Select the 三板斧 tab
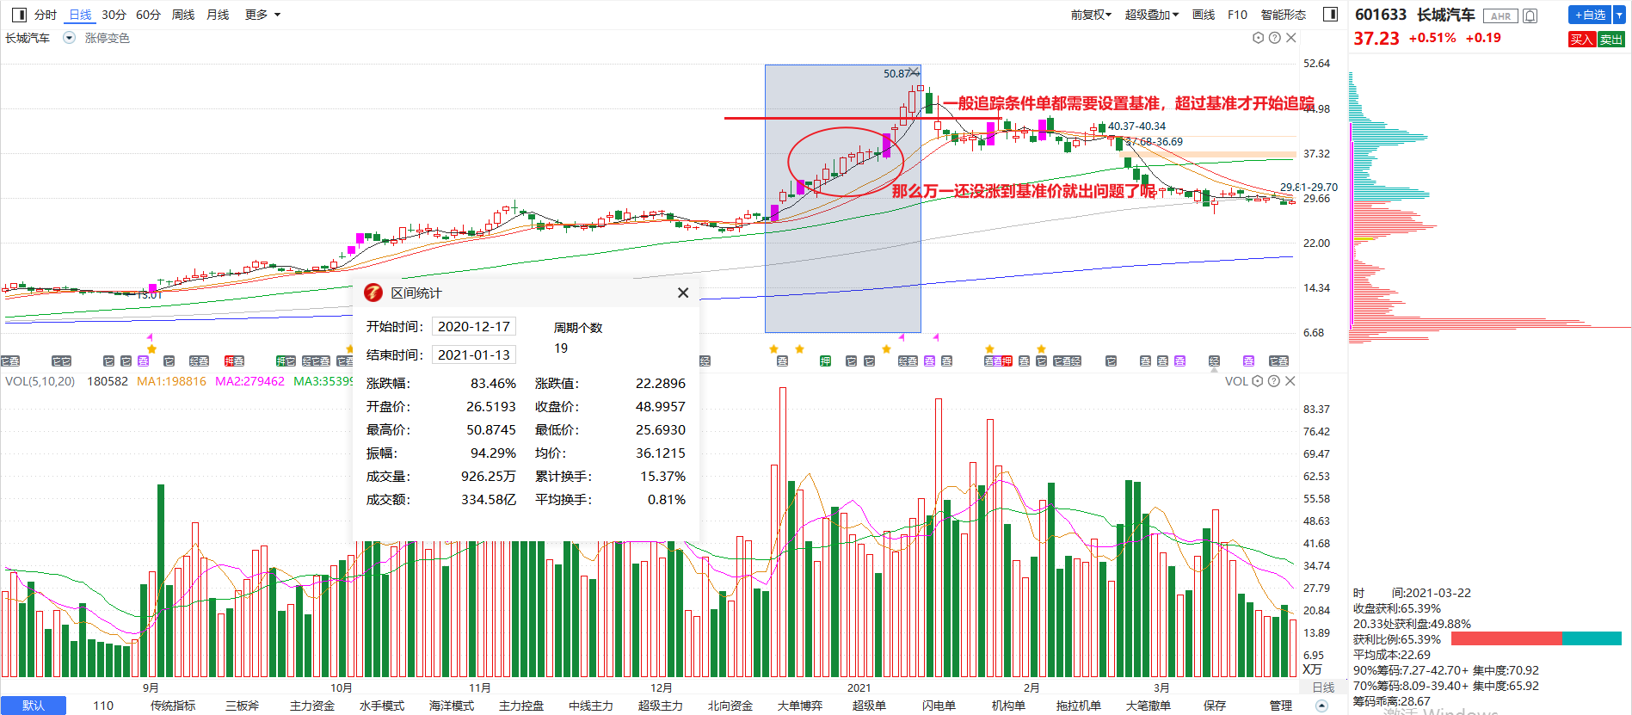1632x715 pixels. [242, 706]
